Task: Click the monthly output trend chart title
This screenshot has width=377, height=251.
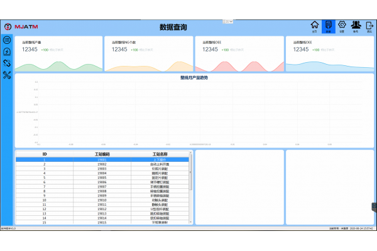Action: [194, 78]
